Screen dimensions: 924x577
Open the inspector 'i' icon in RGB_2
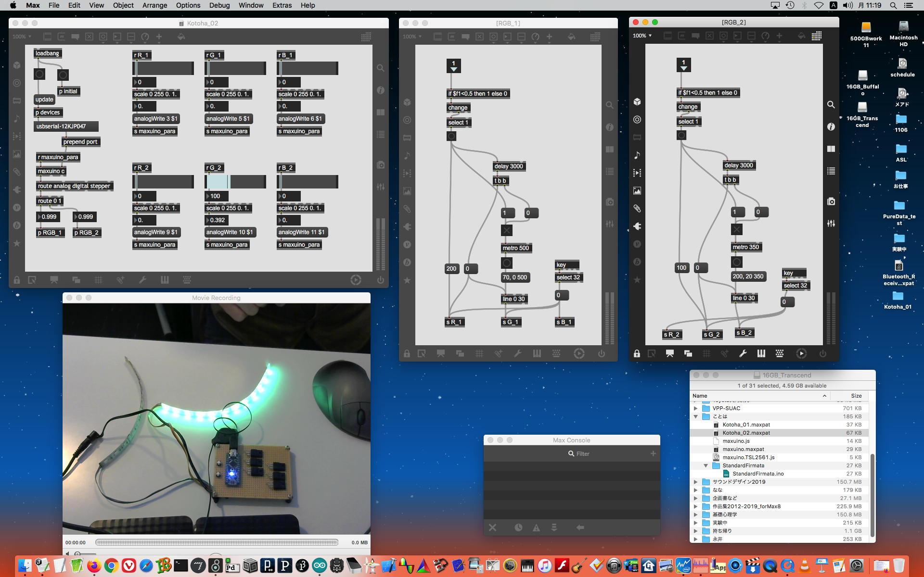pos(831,127)
